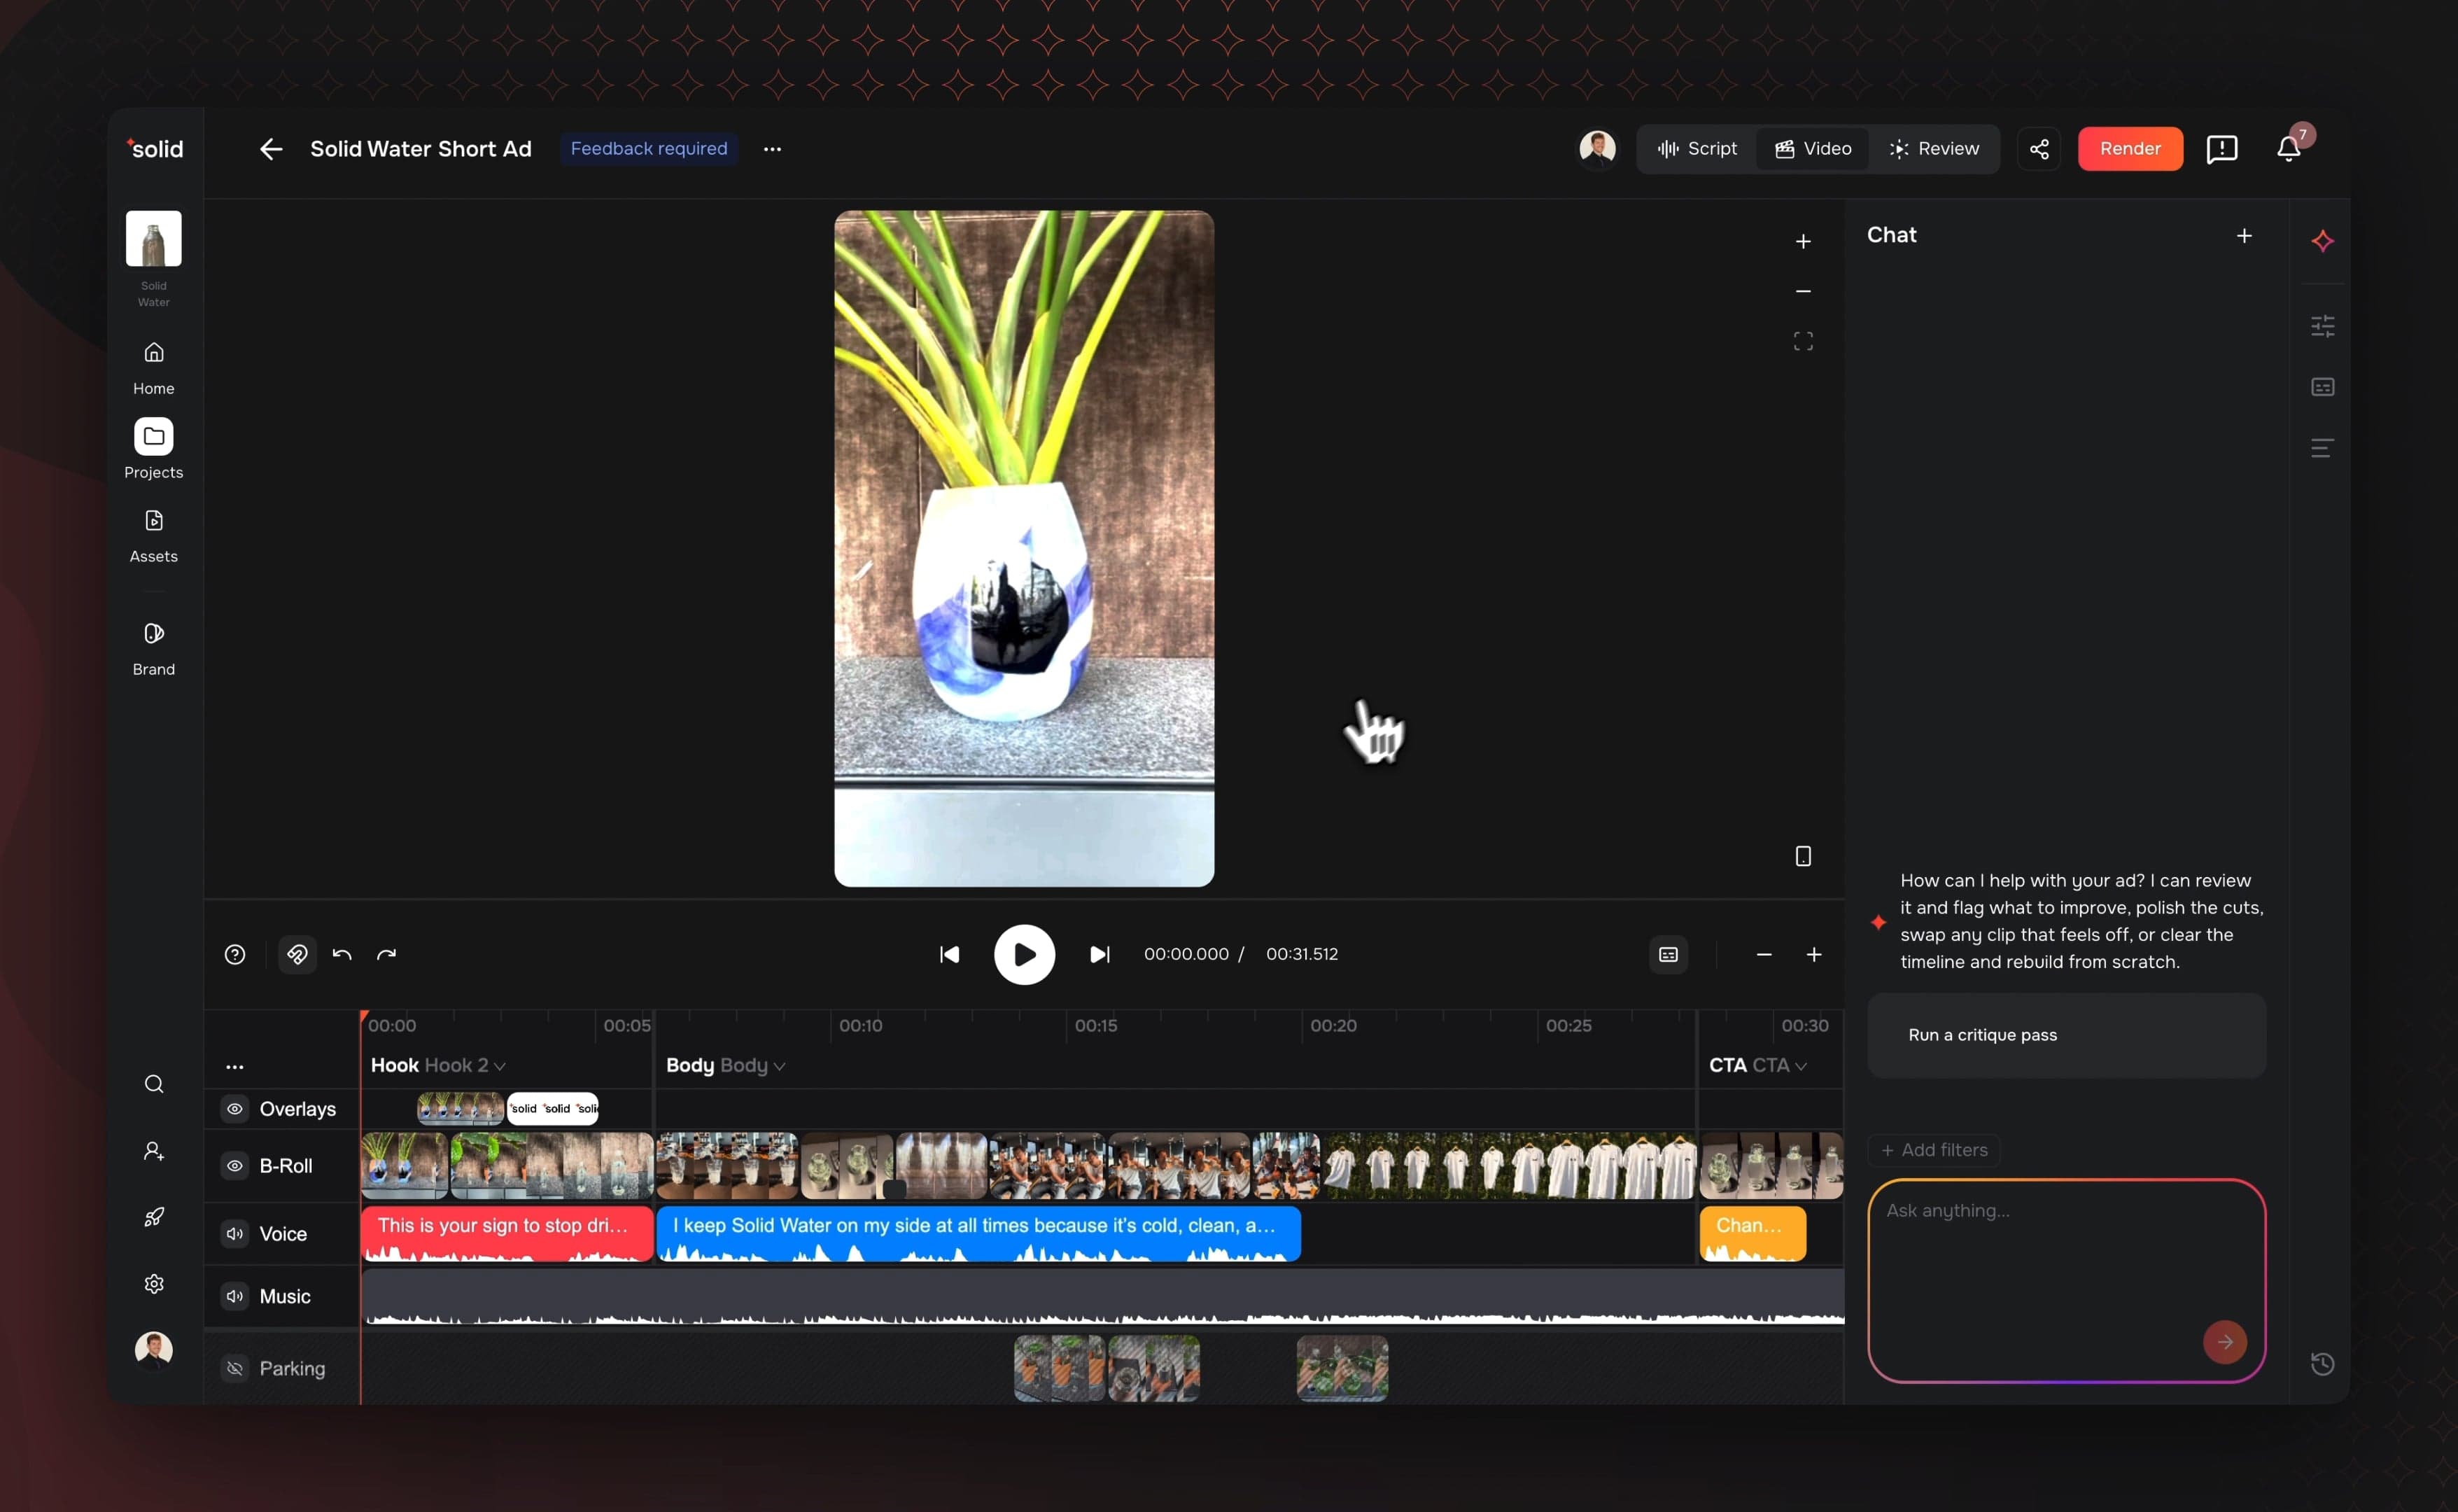This screenshot has width=2458, height=1512.
Task: Click the rocket icon in sidebar
Action: tap(154, 1217)
